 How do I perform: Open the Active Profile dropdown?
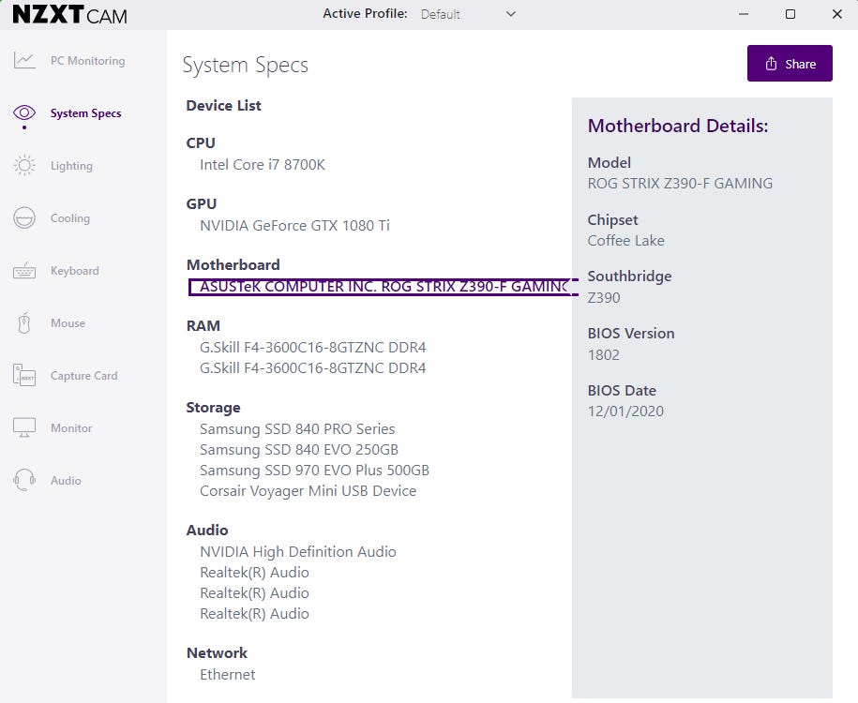click(468, 14)
